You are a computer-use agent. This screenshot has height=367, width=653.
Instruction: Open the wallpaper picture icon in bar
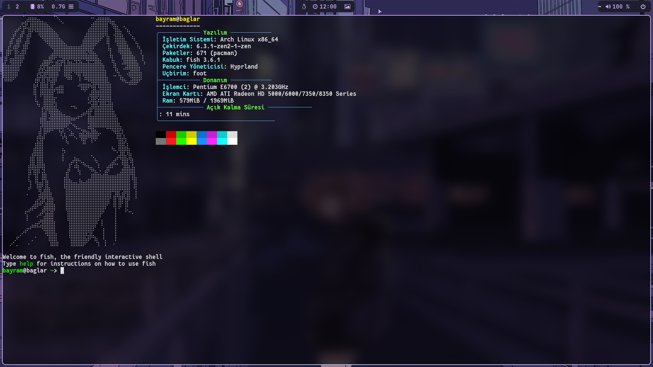pyautogui.click(x=347, y=6)
